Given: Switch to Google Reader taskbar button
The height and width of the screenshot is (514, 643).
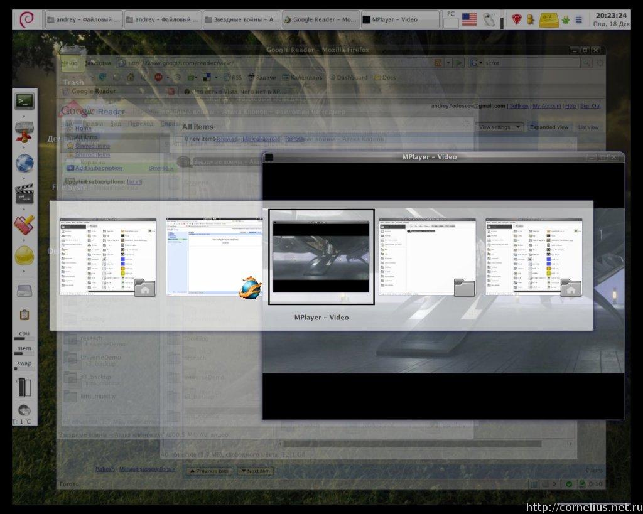Looking at the screenshot, I should point(320,19).
